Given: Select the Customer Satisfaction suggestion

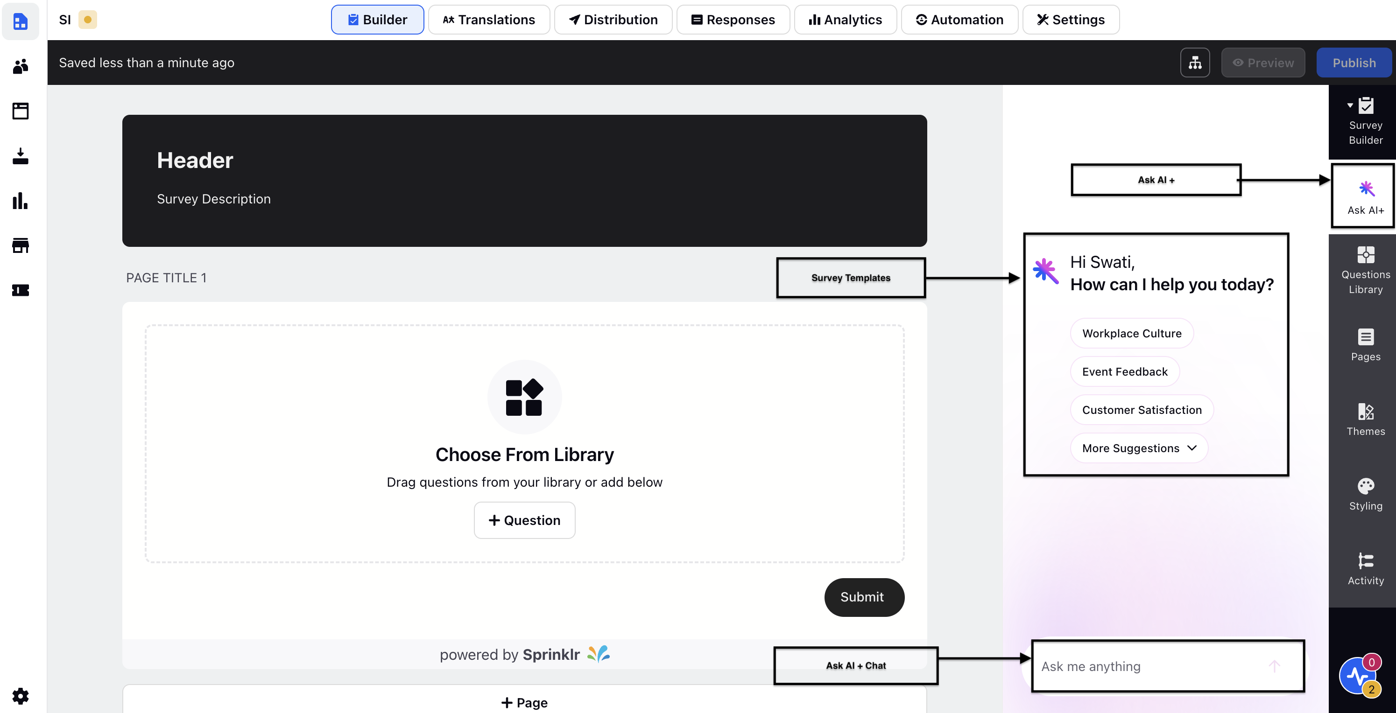Looking at the screenshot, I should (x=1141, y=410).
